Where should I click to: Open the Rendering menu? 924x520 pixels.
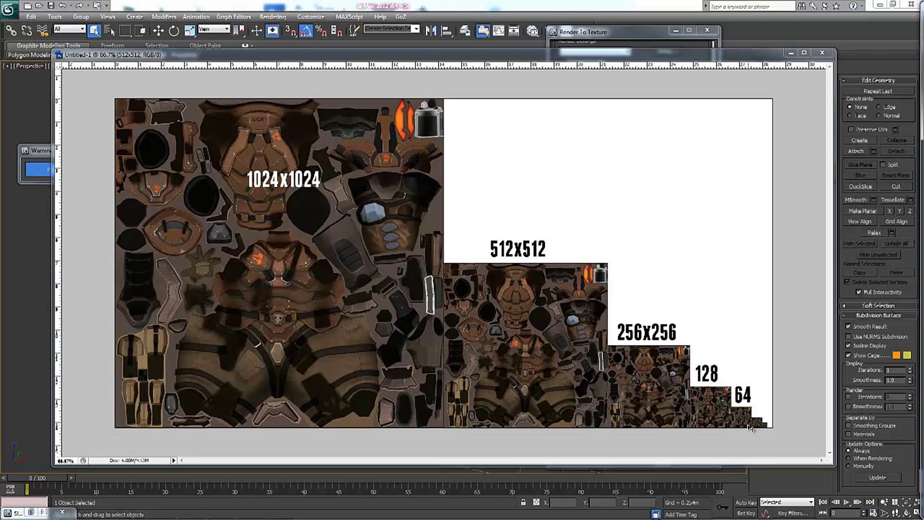pos(273,17)
